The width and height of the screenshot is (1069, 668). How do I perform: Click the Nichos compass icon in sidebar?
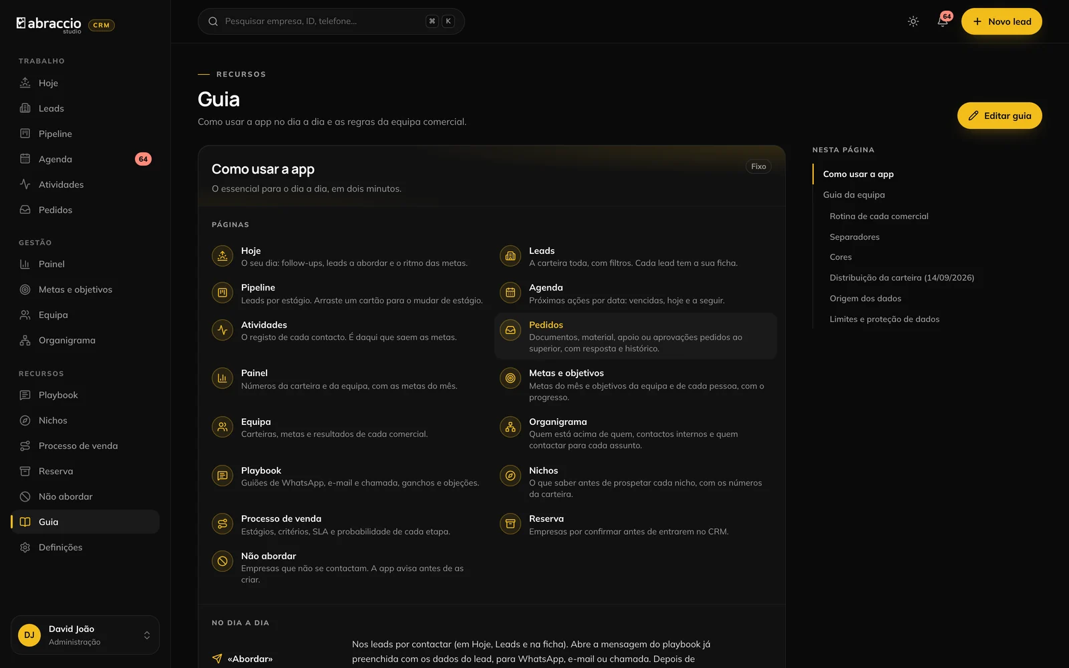tap(25, 420)
